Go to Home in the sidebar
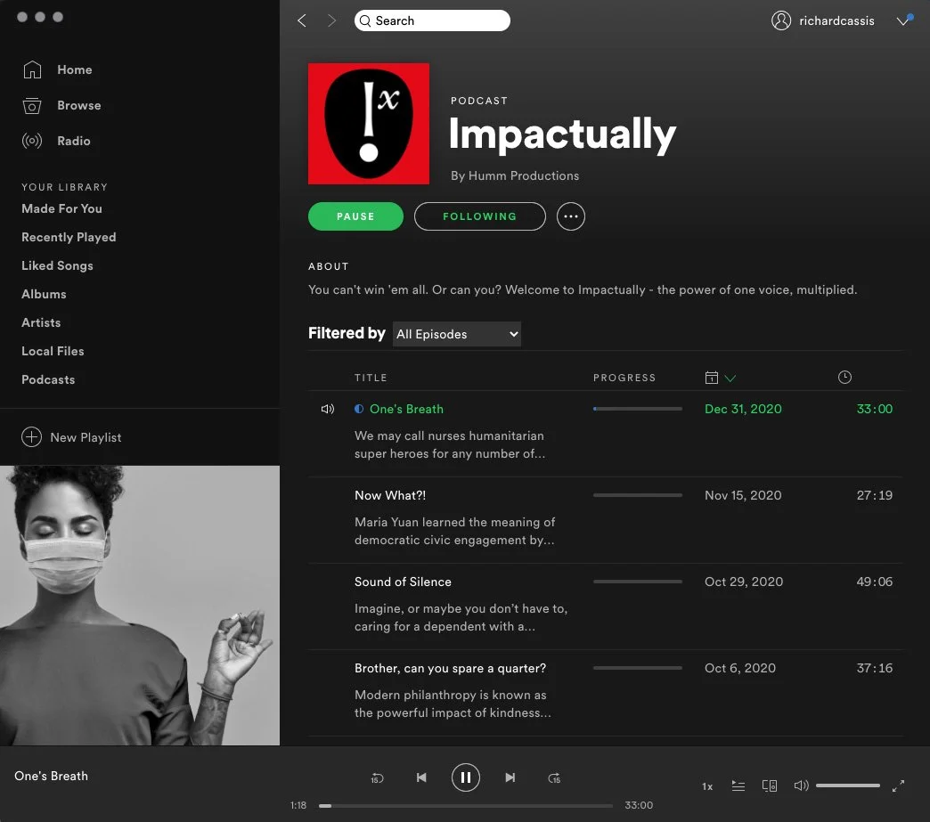This screenshot has width=930, height=822. 74,69
